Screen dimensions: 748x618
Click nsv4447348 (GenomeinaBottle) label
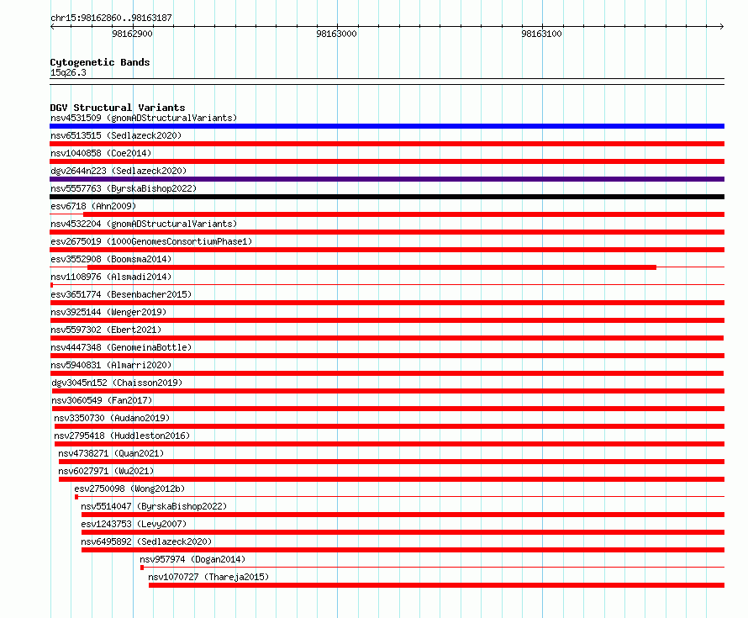coord(121,347)
